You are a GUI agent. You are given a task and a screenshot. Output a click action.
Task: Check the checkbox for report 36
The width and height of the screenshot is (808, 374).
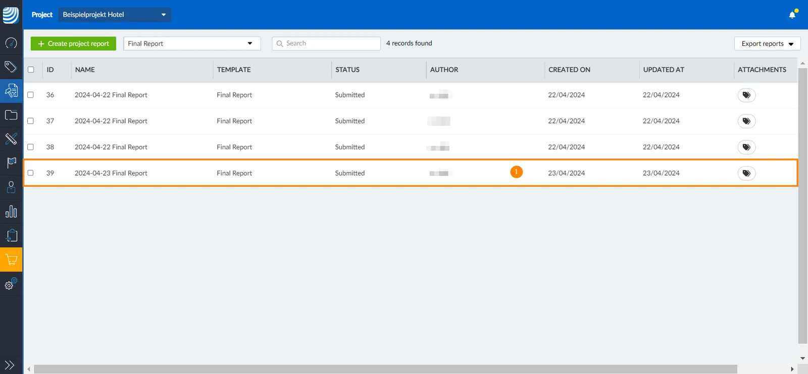point(30,95)
